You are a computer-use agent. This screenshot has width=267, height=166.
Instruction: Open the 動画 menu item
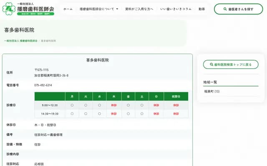pos(202,9)
